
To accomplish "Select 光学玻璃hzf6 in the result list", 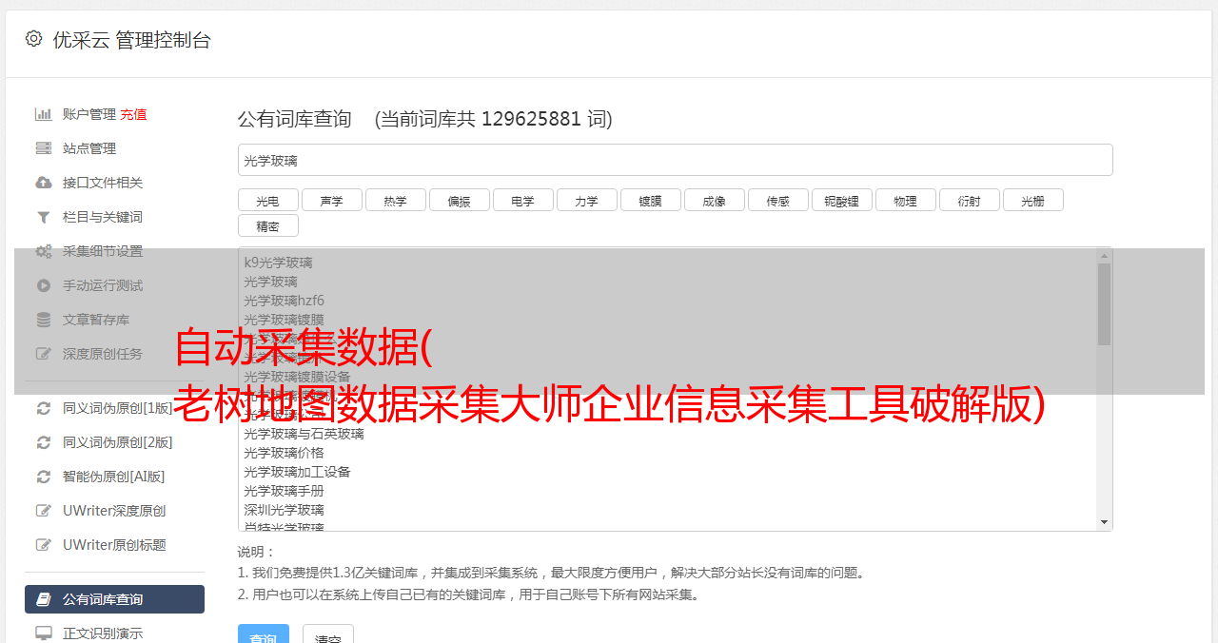I will [284, 301].
